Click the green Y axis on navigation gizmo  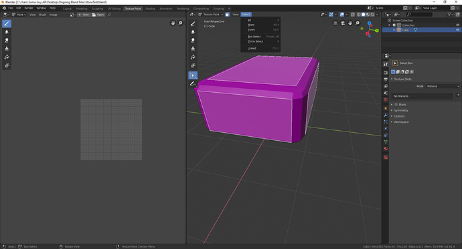click(x=377, y=30)
